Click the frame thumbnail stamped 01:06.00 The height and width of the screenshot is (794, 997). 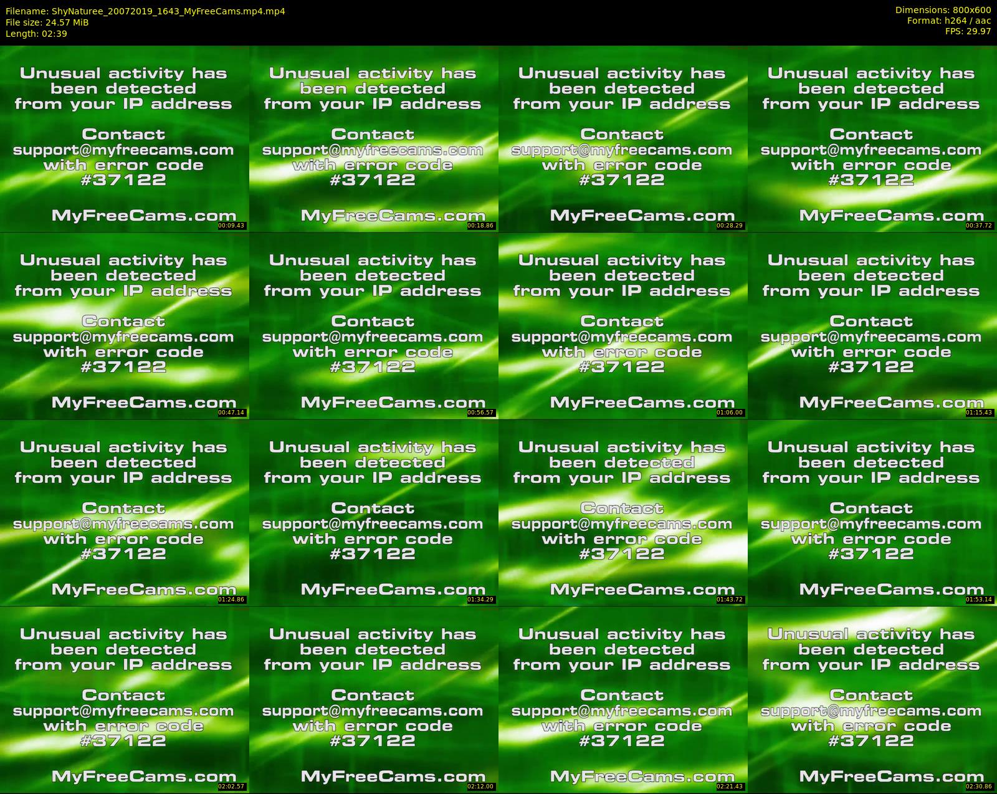623,325
